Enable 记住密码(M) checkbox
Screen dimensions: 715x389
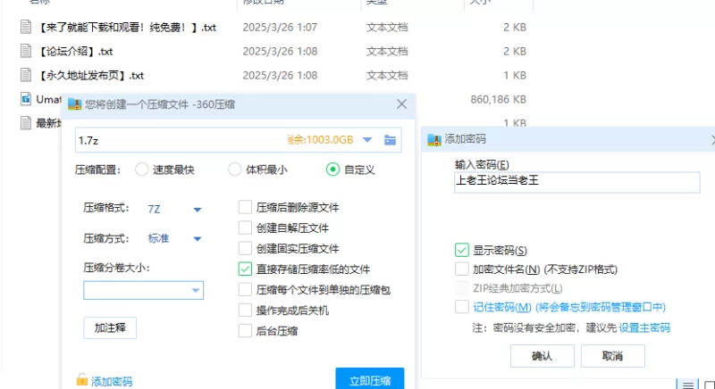coord(462,307)
